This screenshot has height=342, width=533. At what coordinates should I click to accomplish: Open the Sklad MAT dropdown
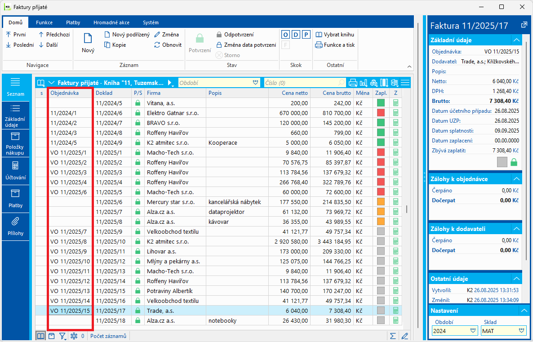click(x=521, y=330)
